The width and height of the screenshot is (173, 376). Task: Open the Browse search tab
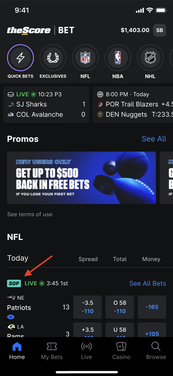(156, 351)
